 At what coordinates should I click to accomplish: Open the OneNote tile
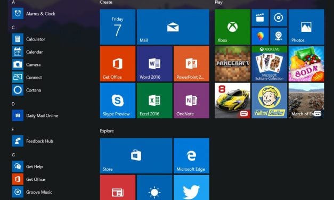tap(191, 101)
